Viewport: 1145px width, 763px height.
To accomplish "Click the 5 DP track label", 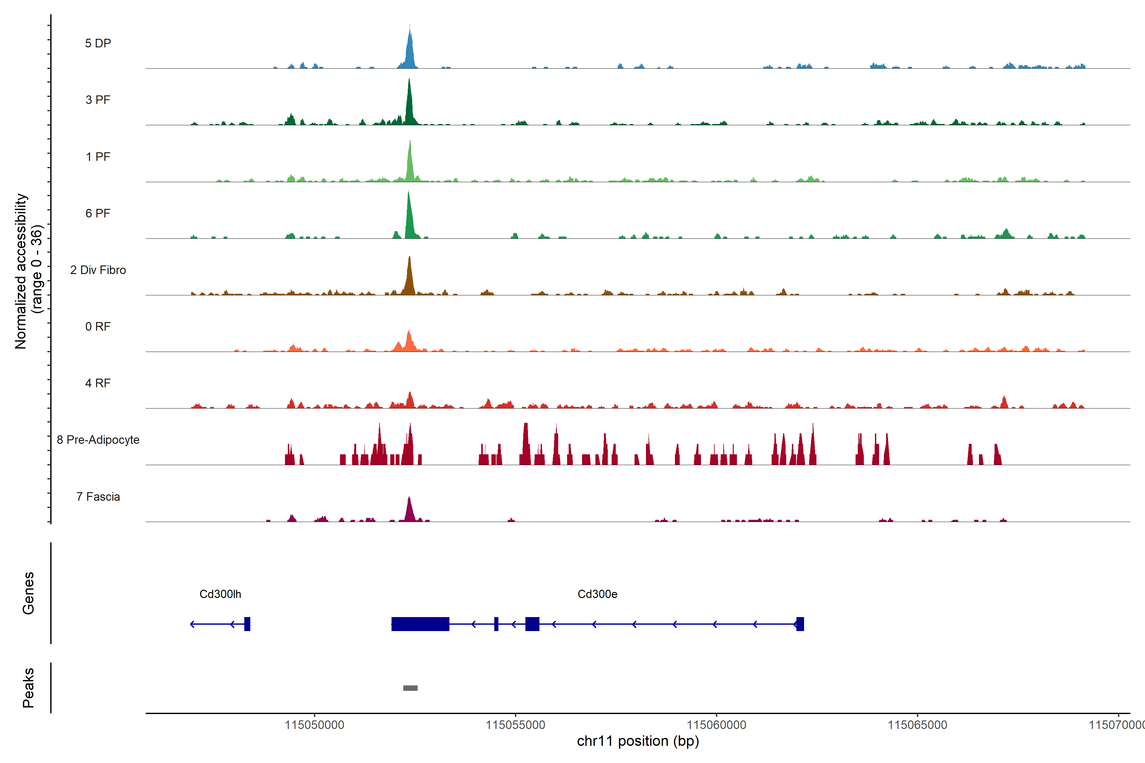I will tap(98, 43).
